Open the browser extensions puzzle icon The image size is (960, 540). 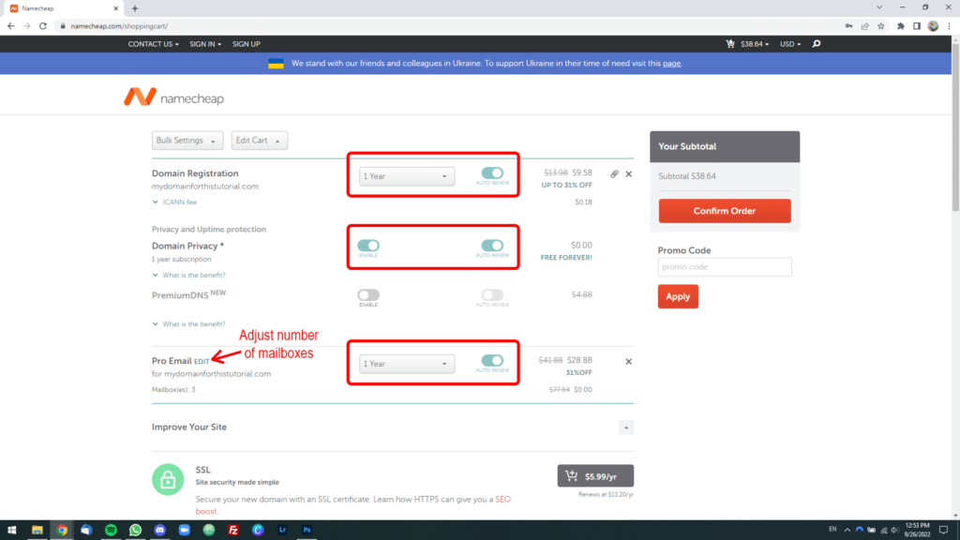pos(901,25)
